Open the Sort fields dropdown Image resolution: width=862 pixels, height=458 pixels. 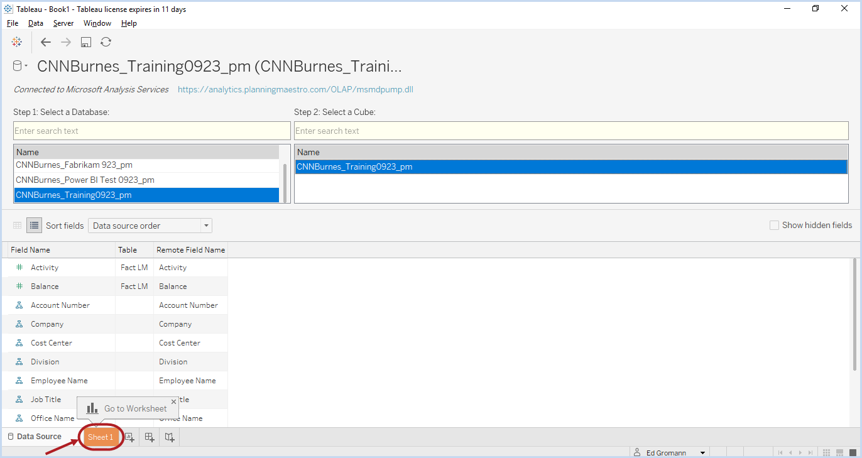point(150,226)
